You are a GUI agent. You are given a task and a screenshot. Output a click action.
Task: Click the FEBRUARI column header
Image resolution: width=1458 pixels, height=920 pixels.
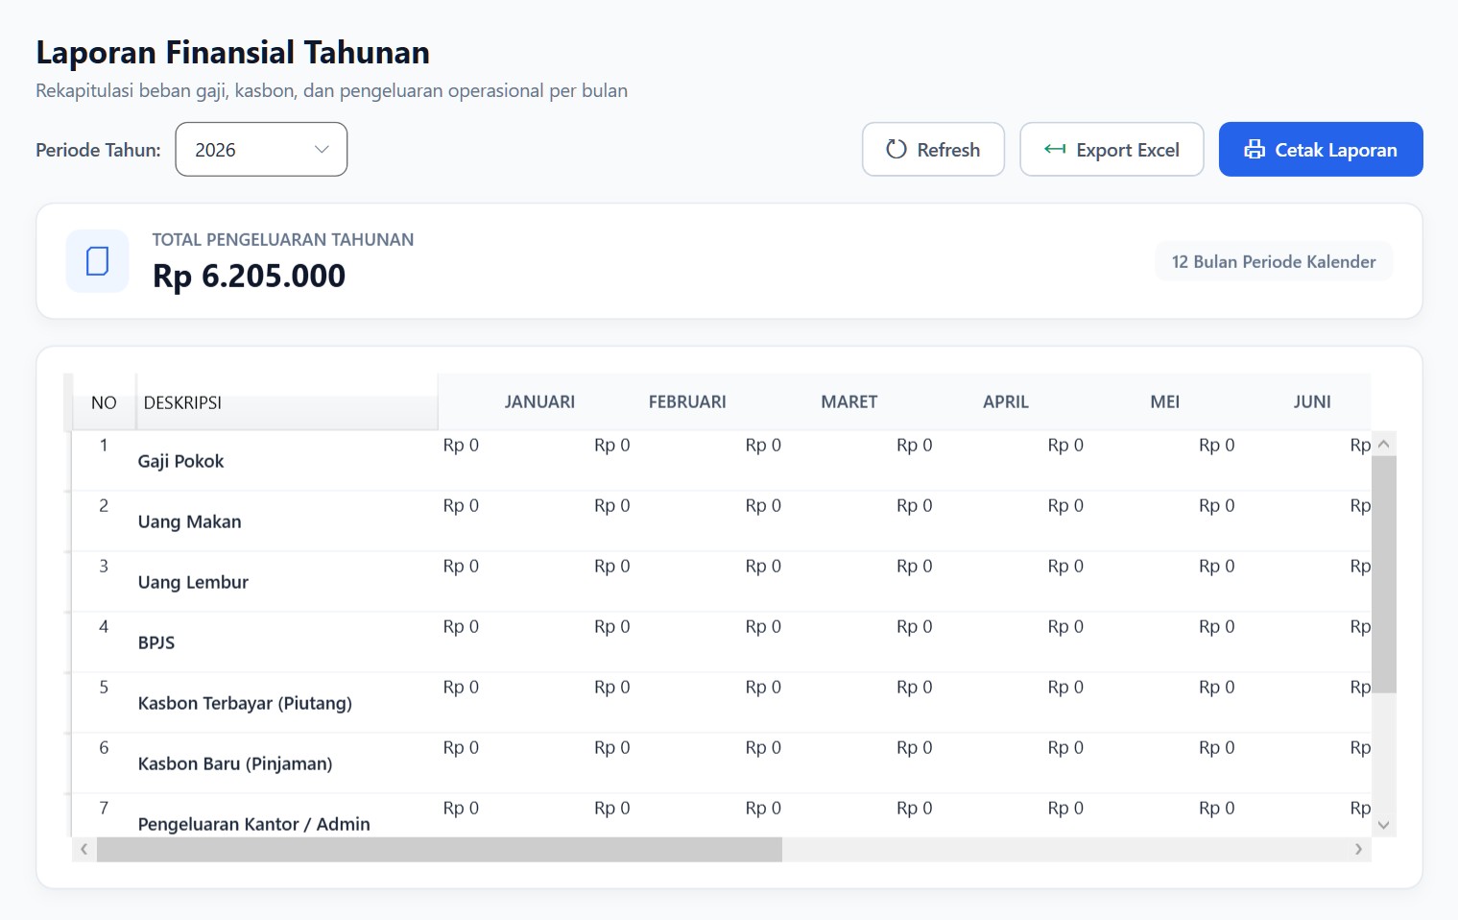click(x=687, y=401)
